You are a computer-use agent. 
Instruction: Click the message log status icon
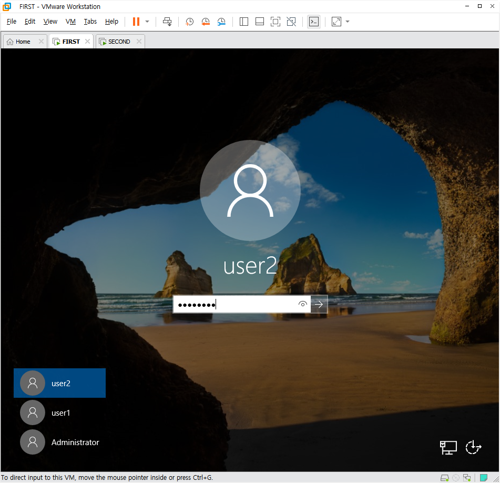(484, 478)
